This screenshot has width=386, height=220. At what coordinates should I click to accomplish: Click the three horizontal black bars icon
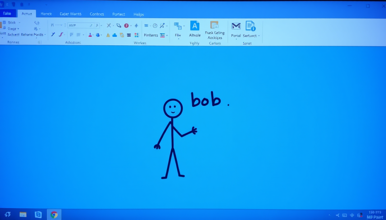pyautogui.click(x=129, y=35)
